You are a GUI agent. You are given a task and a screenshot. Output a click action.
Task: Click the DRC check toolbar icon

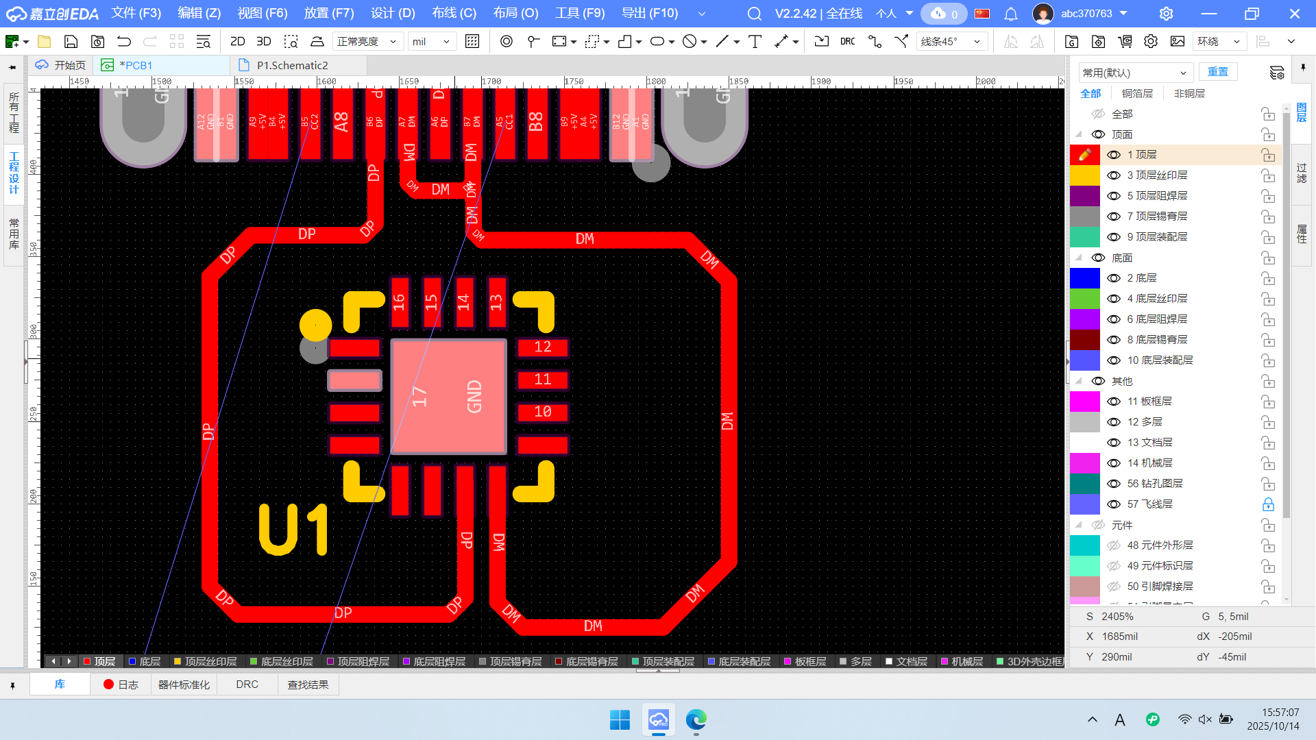847,42
